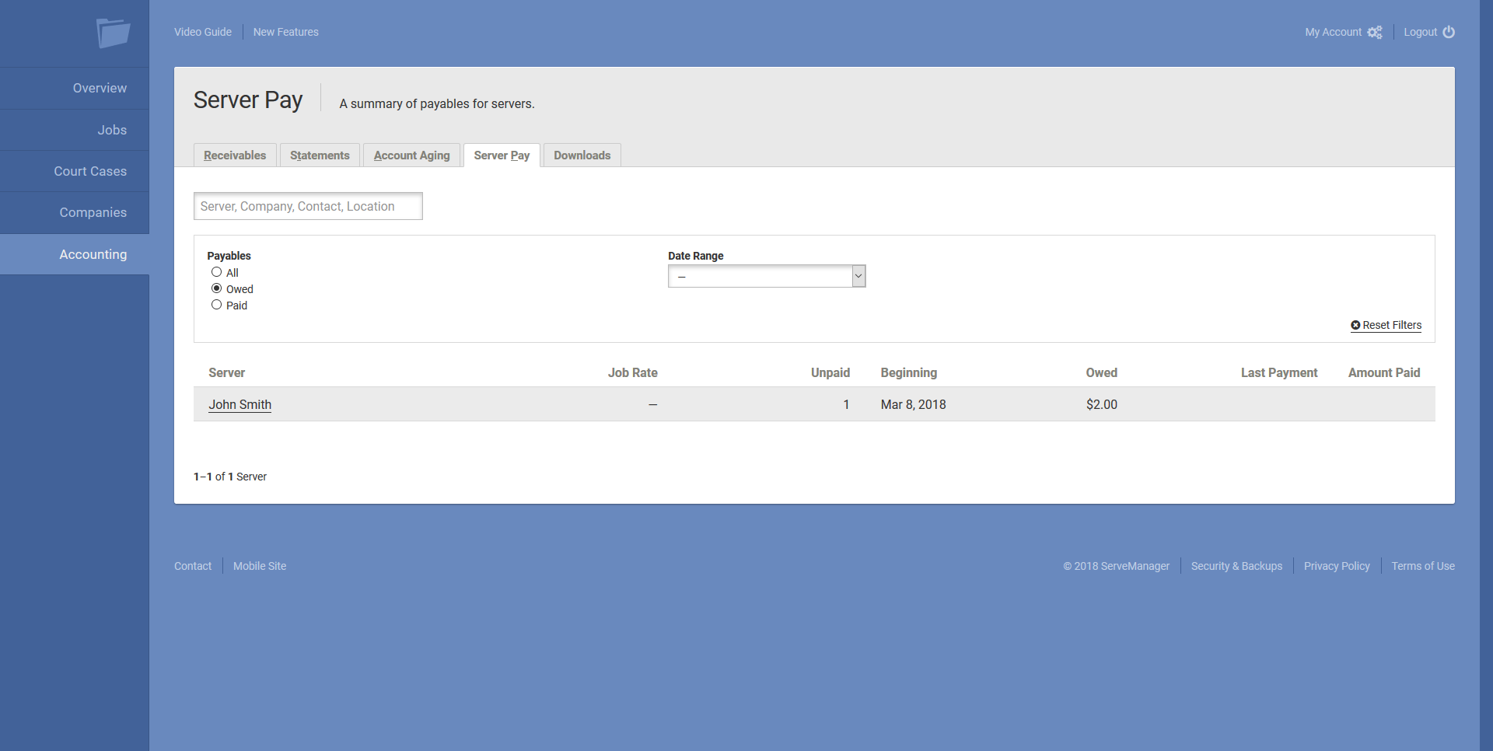Open the Accounting section in the sidebar
1493x751 pixels.
(x=93, y=254)
